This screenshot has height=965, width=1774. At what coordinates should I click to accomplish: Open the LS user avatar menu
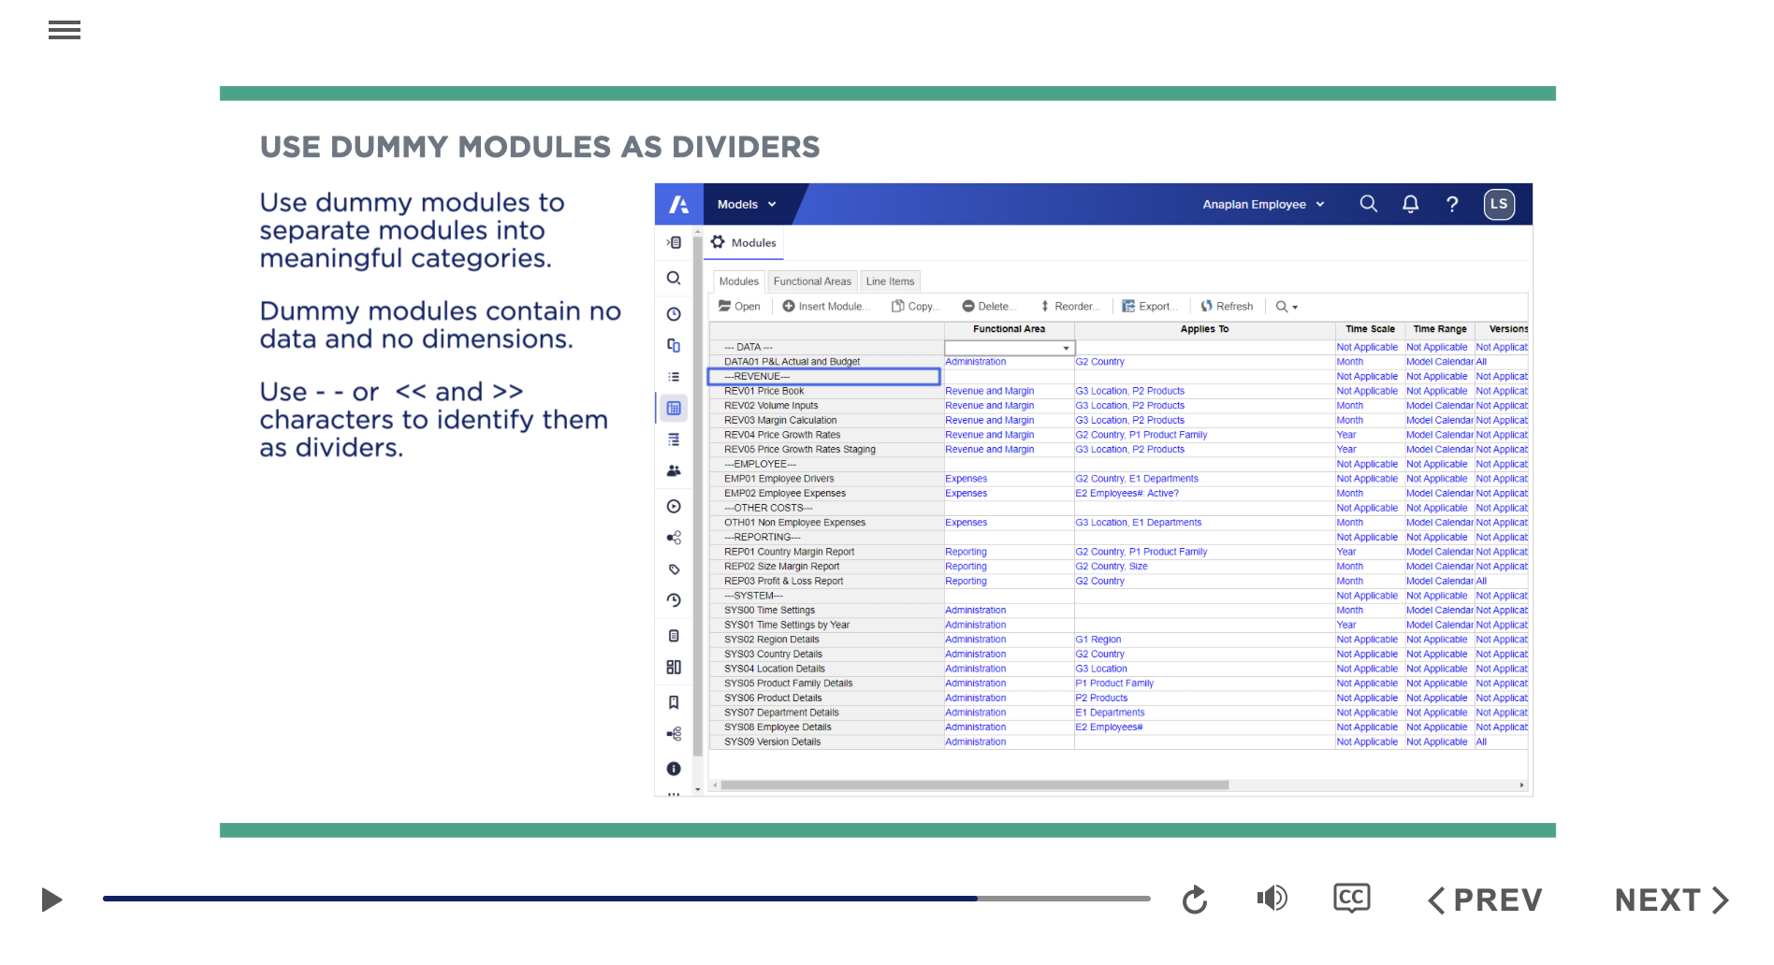point(1499,204)
